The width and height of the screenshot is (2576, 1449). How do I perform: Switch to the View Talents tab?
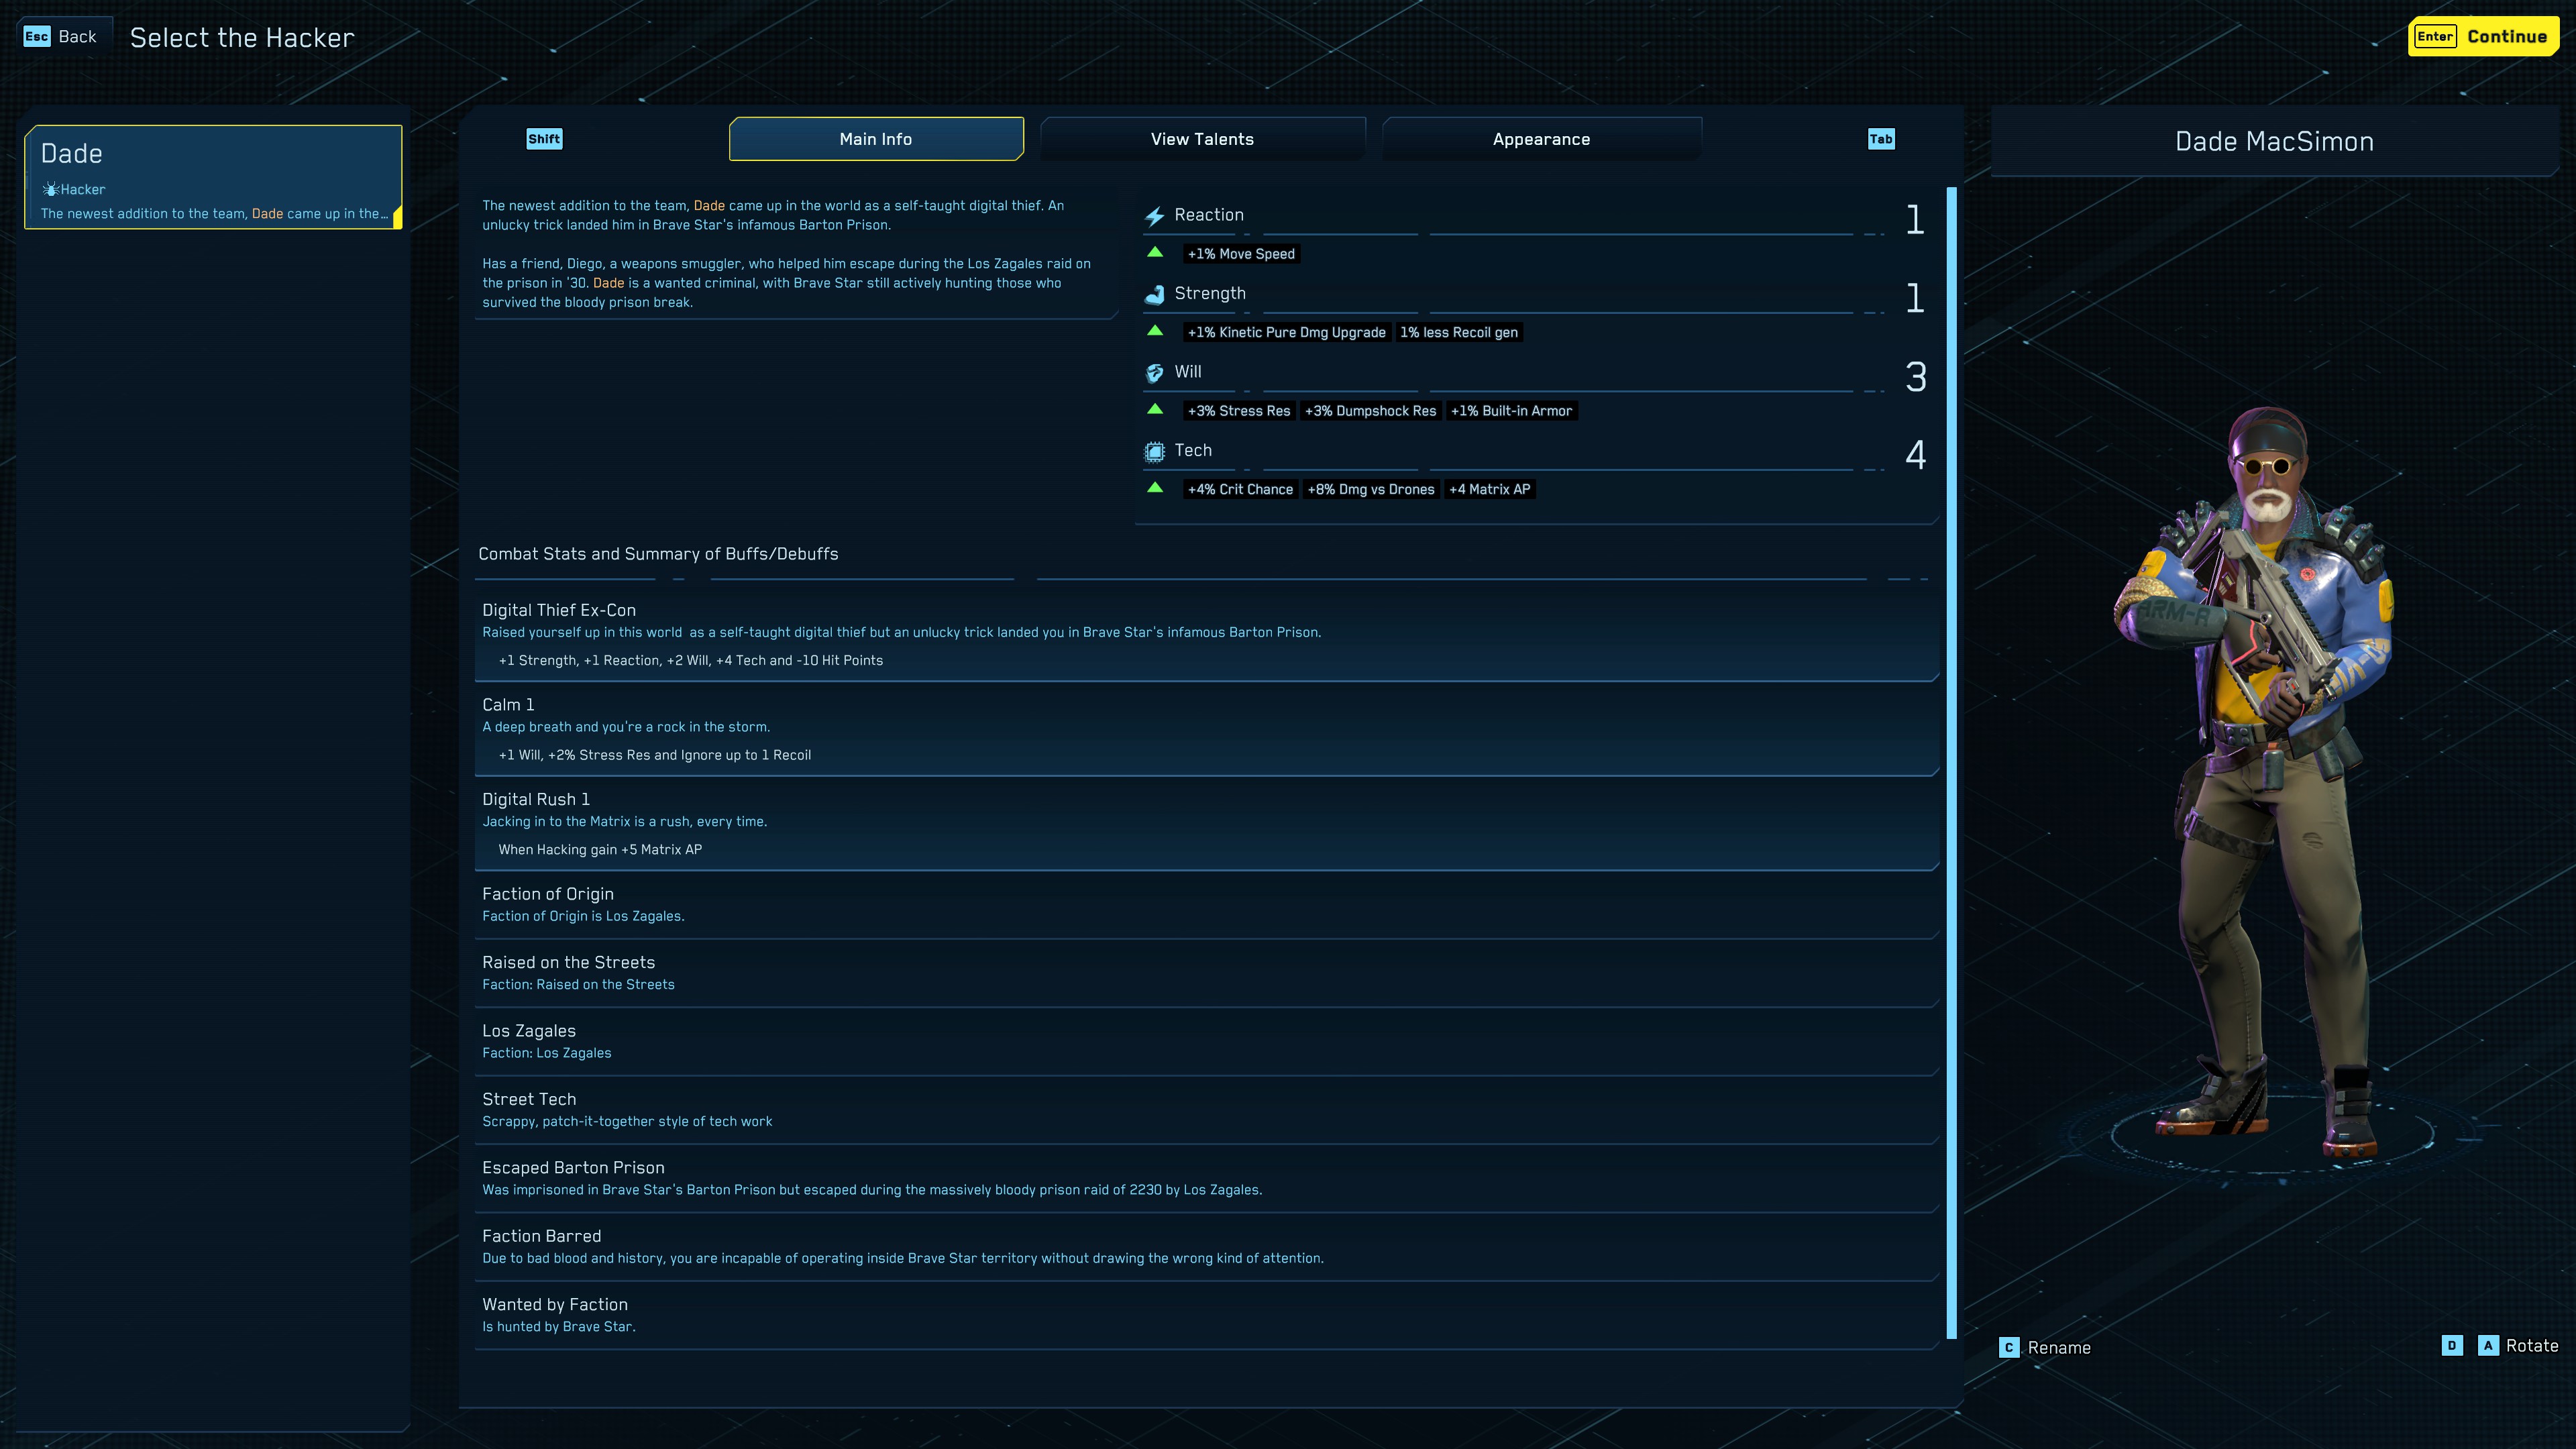coord(1201,139)
